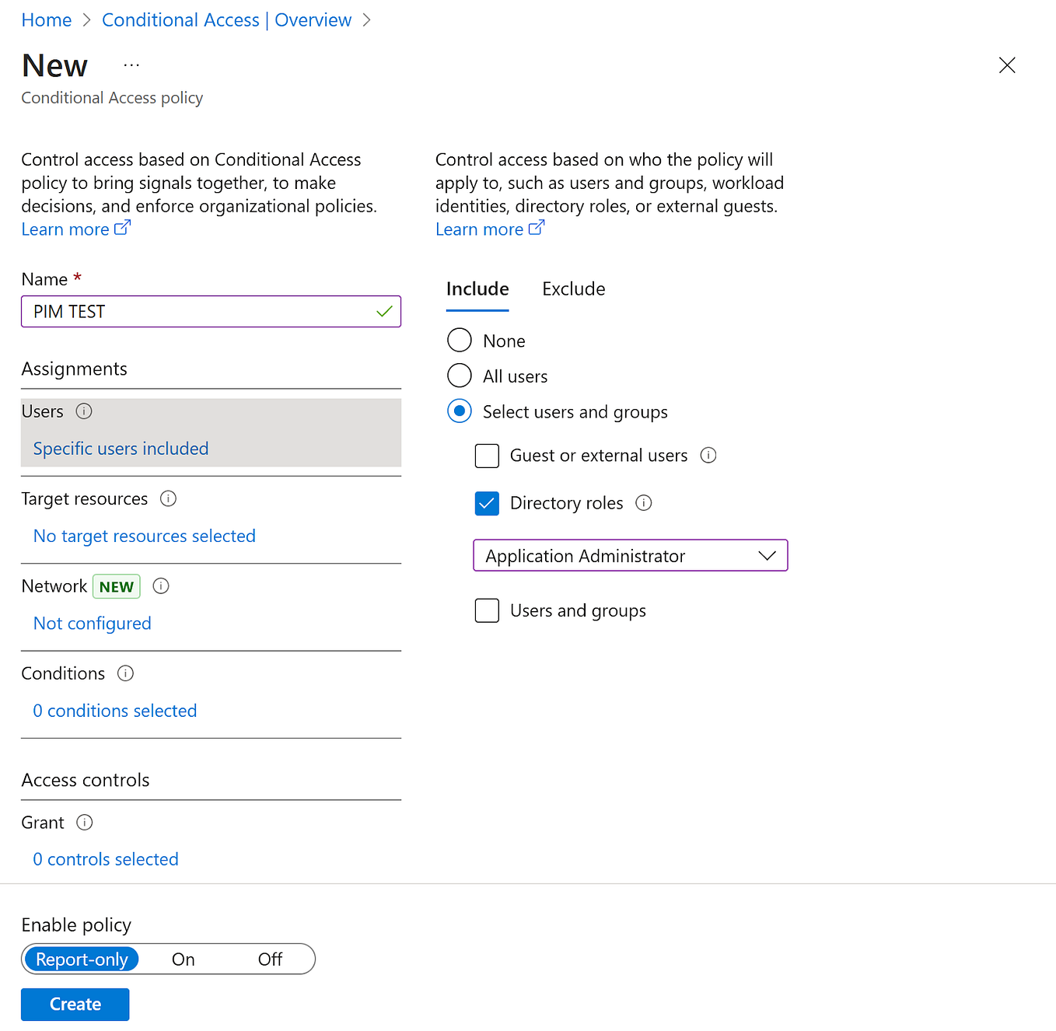This screenshot has width=1056, height=1031.
Task: Click the Conditions info icon
Action: pyautogui.click(x=125, y=673)
